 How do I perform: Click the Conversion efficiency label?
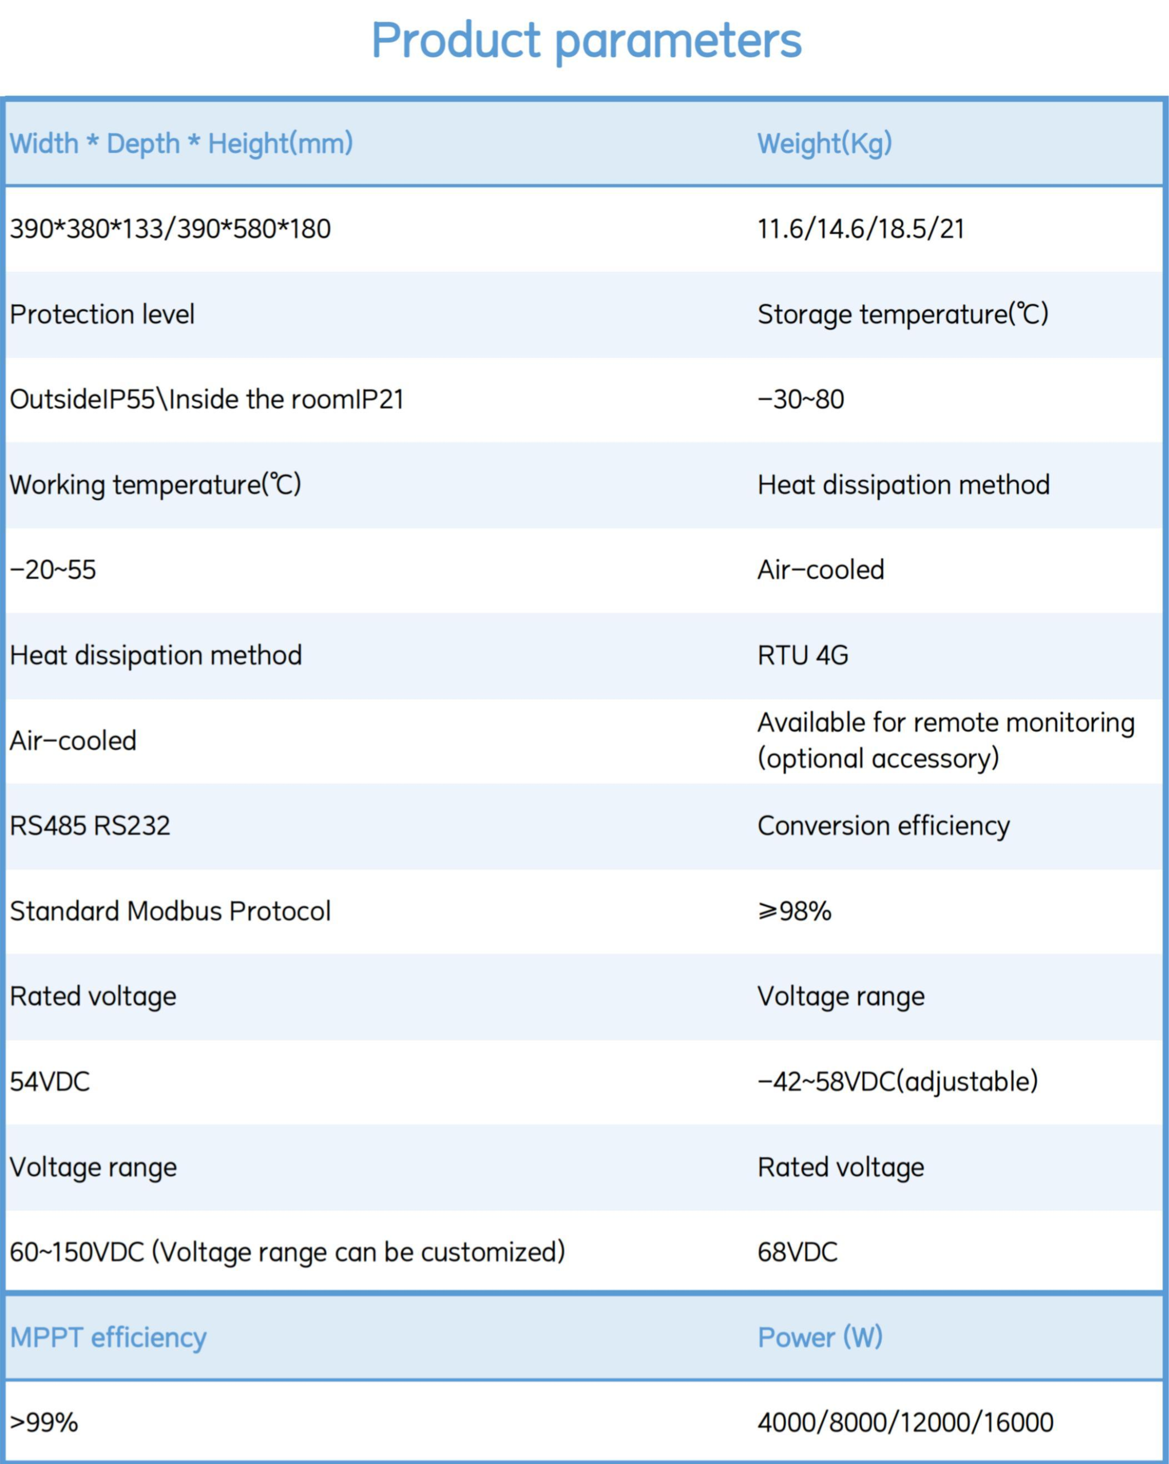[883, 826]
